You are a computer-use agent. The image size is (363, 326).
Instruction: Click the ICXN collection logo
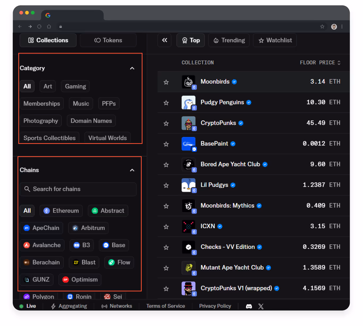click(x=188, y=227)
